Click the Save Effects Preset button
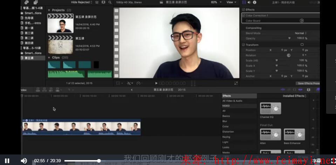The image size is (336, 165). coord(308,83)
